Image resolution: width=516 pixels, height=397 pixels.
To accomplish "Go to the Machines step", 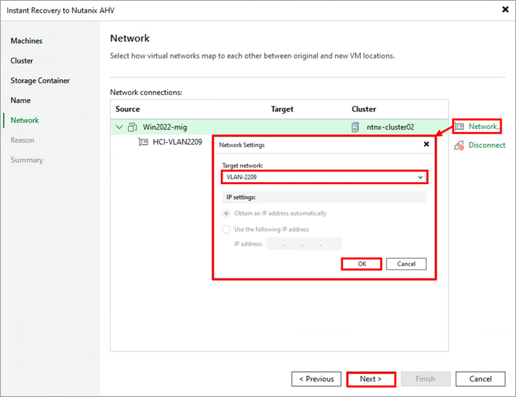I will click(26, 41).
